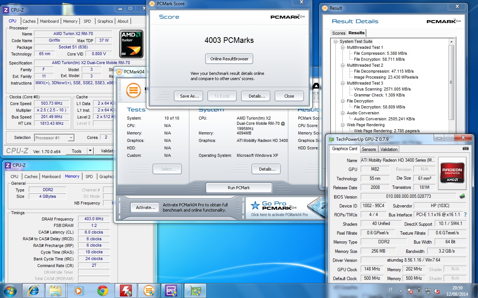Image resolution: width=478 pixels, height=298 pixels.
Task: Click the muted volume tray icon
Action: click(x=437, y=291)
